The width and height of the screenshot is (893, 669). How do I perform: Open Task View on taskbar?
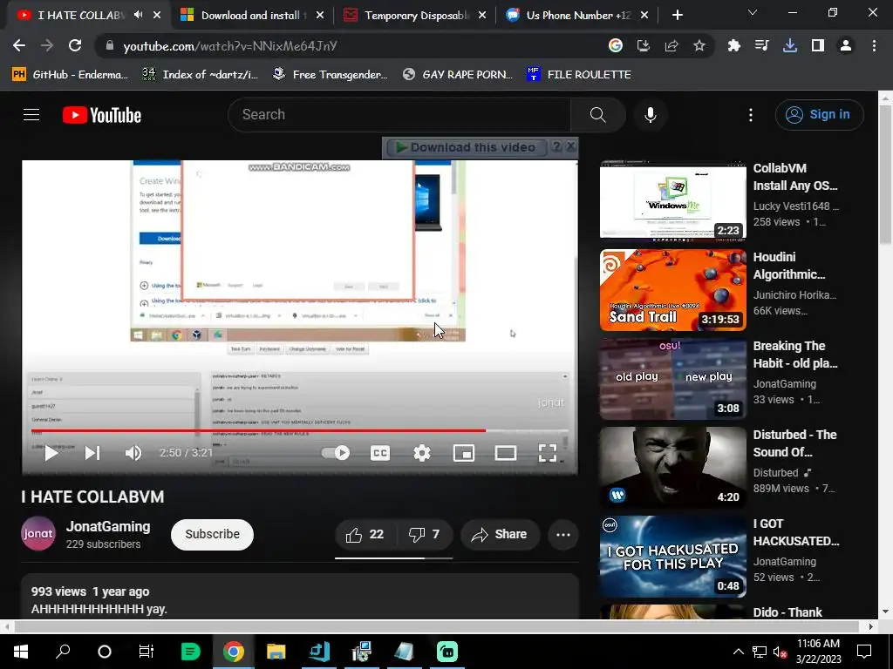click(x=147, y=652)
